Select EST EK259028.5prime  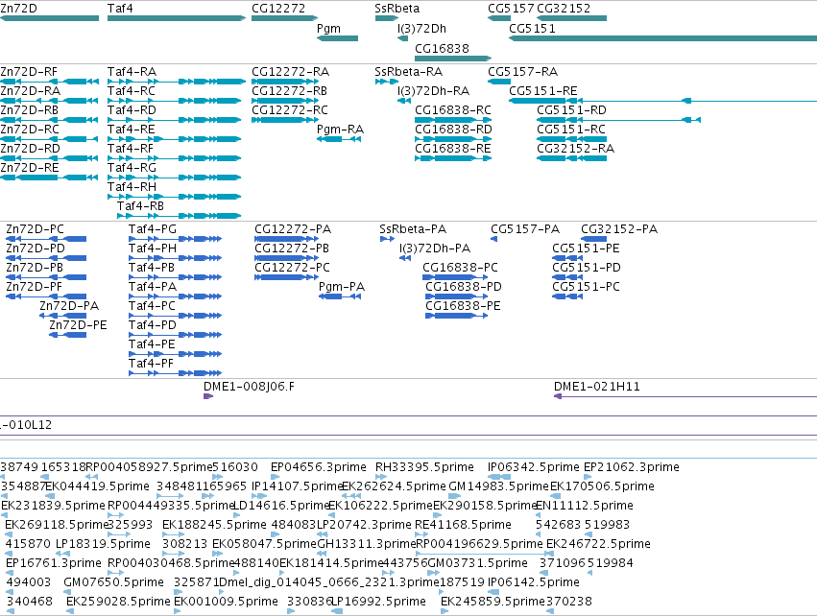[x=118, y=602]
